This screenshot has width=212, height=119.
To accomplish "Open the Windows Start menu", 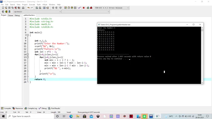I will click(x=3, y=116).
